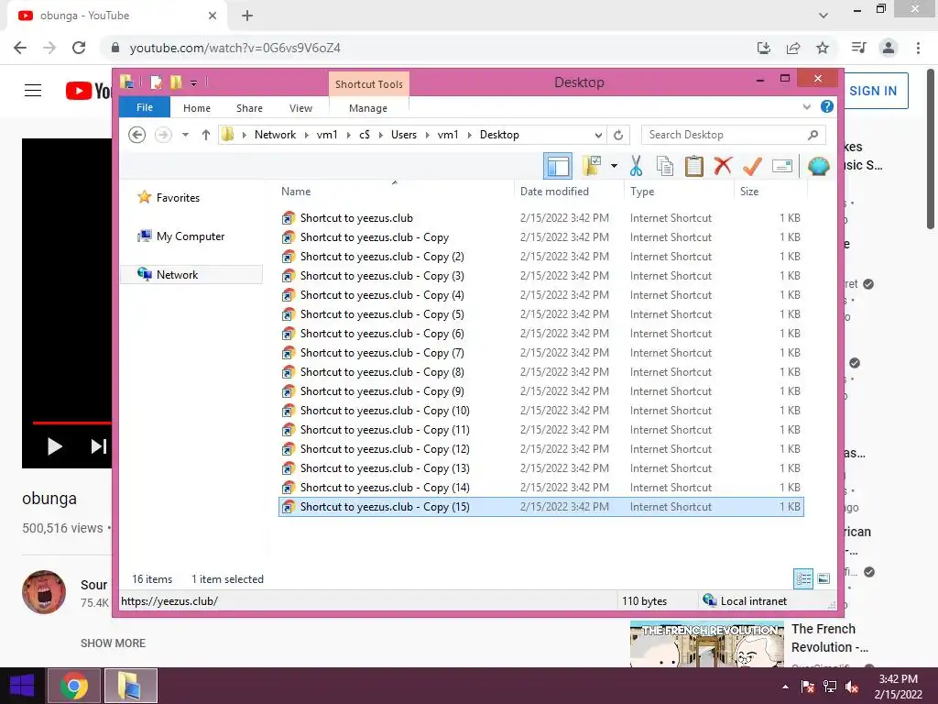The width and height of the screenshot is (938, 704).
Task: Expand address bar history dropdown
Action: point(598,135)
